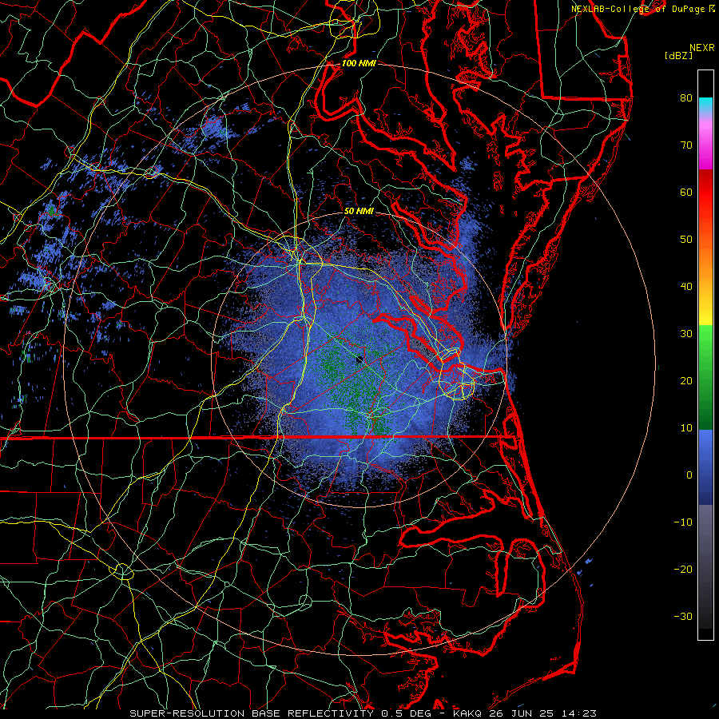Click the '26 JUN 25 14:23' timestamp

point(543,713)
